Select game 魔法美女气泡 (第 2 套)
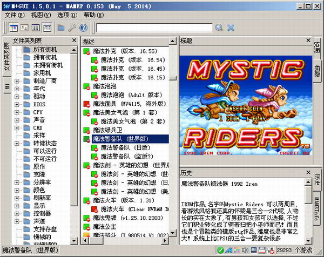The image size is (324, 257). click(133, 121)
